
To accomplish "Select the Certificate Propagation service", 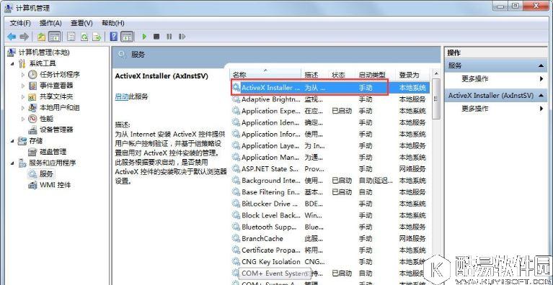I will tap(330, 250).
